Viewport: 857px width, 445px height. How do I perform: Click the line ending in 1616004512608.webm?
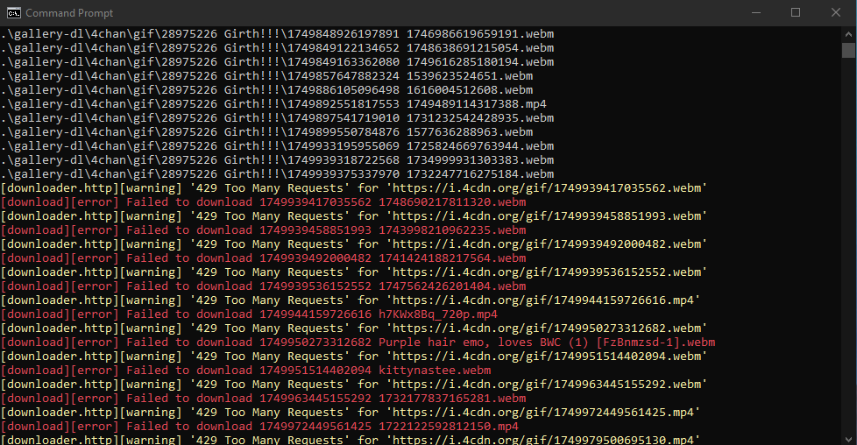(x=266, y=90)
